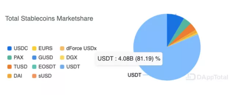Toggle the TUSD legend item
238x98 pixels.
[x=17, y=67]
